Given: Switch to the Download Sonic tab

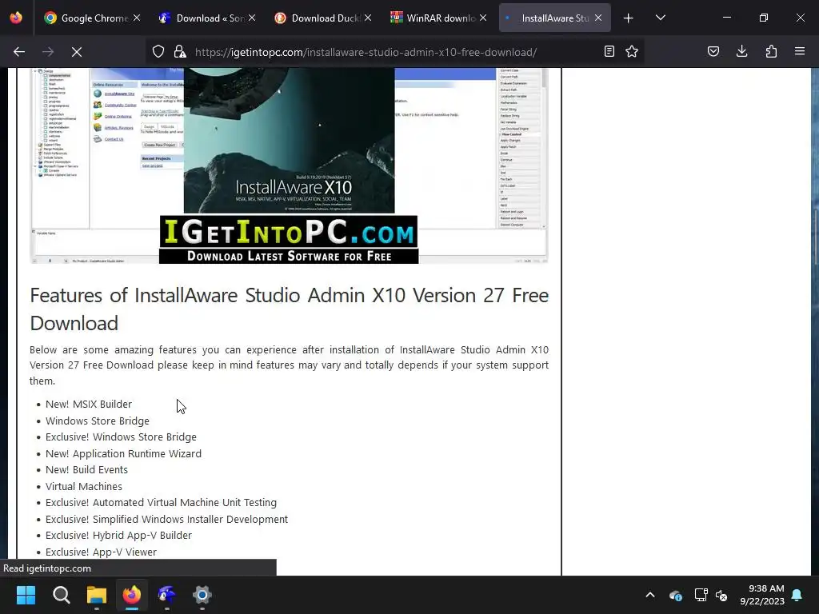Looking at the screenshot, I should 208,18.
